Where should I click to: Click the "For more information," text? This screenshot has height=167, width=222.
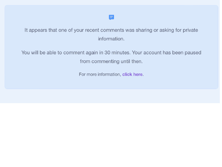click(100, 74)
